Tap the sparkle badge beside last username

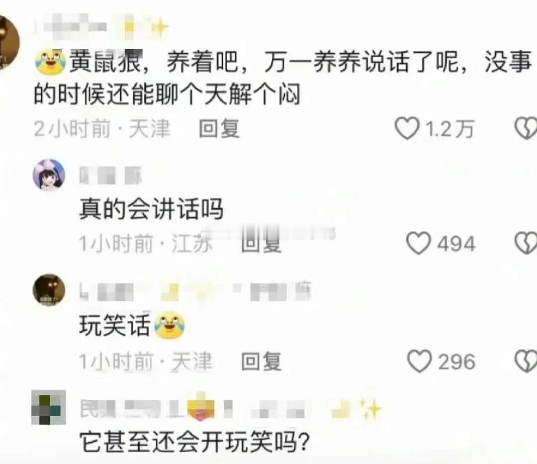(371, 409)
